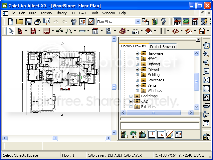
Task: Open the Library menu
Action: (x=61, y=13)
